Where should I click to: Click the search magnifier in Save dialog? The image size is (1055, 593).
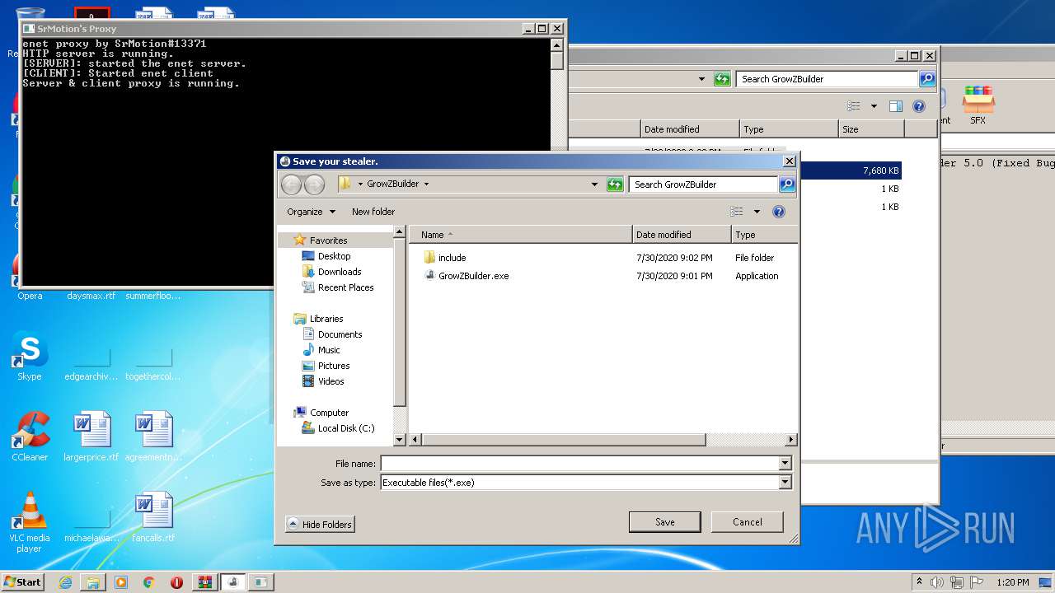pos(787,184)
